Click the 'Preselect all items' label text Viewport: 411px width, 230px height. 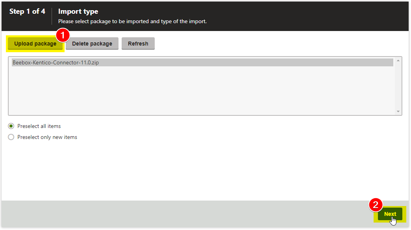(39, 126)
